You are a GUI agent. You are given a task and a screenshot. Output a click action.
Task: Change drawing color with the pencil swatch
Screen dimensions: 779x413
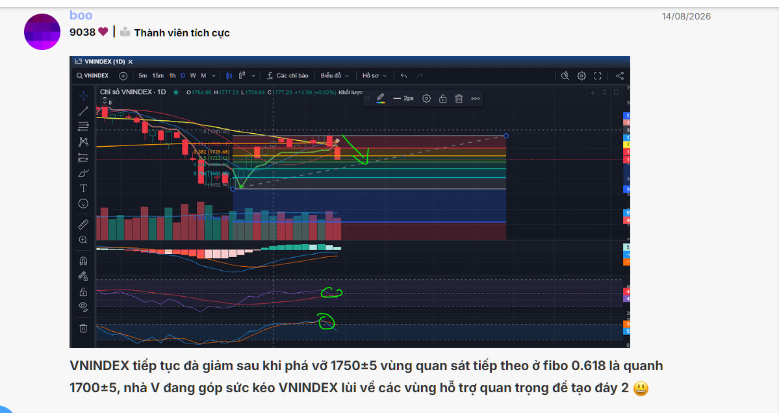[381, 98]
